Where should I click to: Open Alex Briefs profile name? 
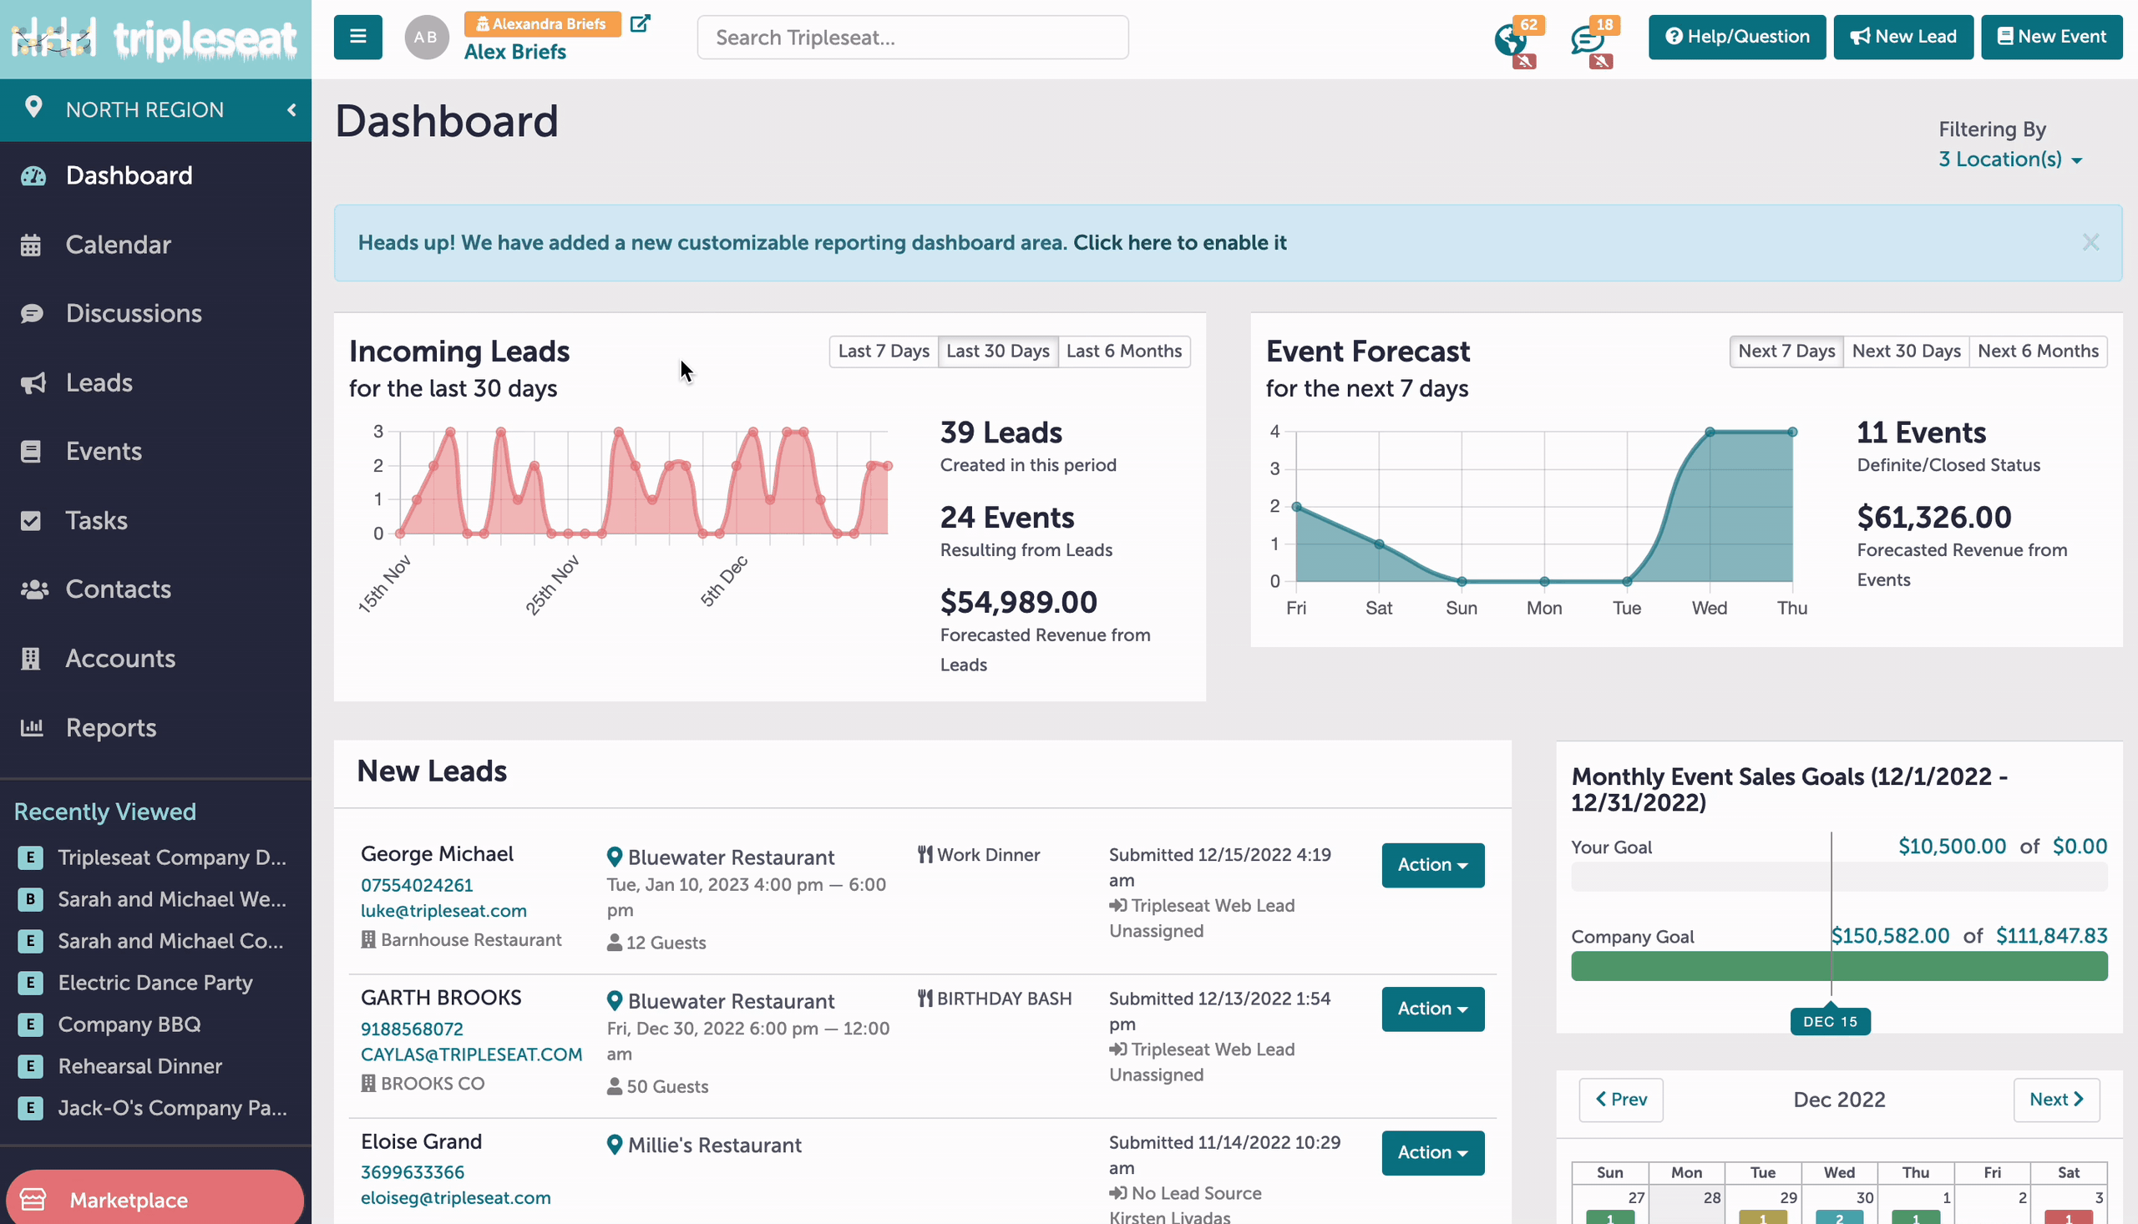(515, 52)
